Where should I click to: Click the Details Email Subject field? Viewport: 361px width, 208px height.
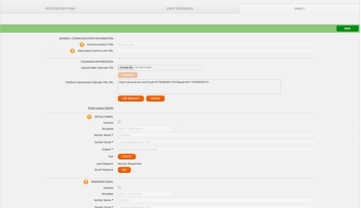[x=216, y=149]
